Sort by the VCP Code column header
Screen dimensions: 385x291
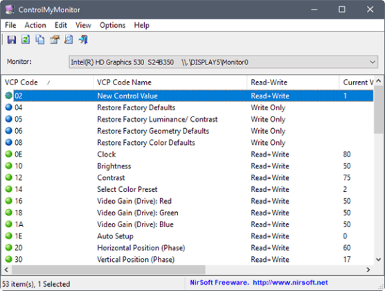click(47, 82)
